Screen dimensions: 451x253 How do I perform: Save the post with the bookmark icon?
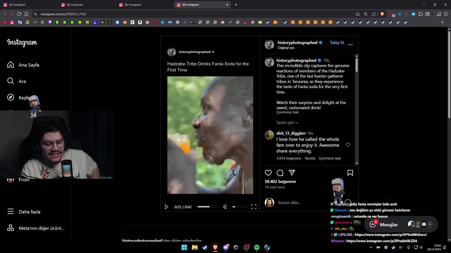point(350,173)
